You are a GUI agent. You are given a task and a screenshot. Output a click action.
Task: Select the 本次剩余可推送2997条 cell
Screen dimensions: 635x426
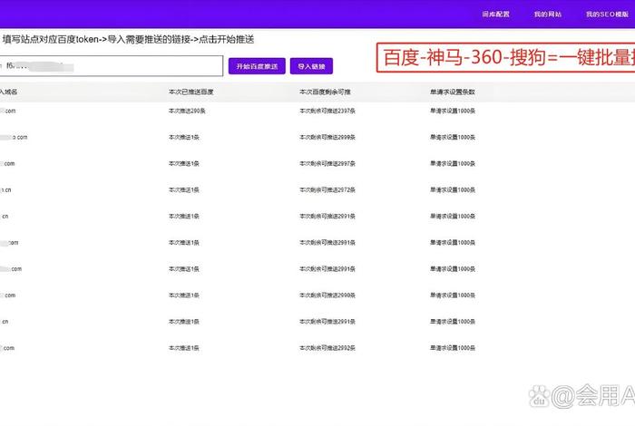click(327, 163)
